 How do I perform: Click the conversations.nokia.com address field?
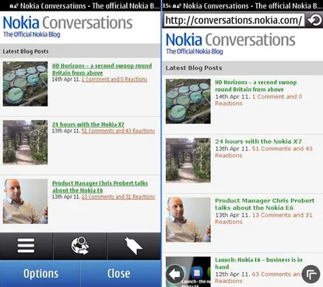click(233, 20)
